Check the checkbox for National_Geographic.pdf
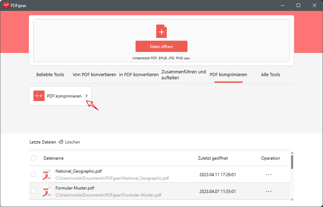The image size is (323, 207). [x=33, y=174]
